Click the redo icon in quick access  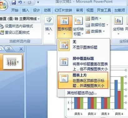coord(30,2)
